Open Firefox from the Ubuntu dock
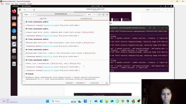 pyautogui.click(x=14, y=11)
